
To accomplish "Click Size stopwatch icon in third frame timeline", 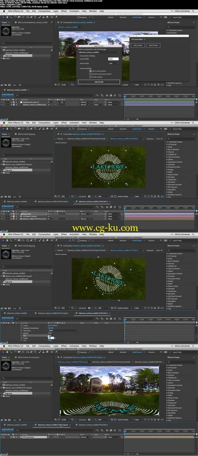I will [x=21, y=336].
